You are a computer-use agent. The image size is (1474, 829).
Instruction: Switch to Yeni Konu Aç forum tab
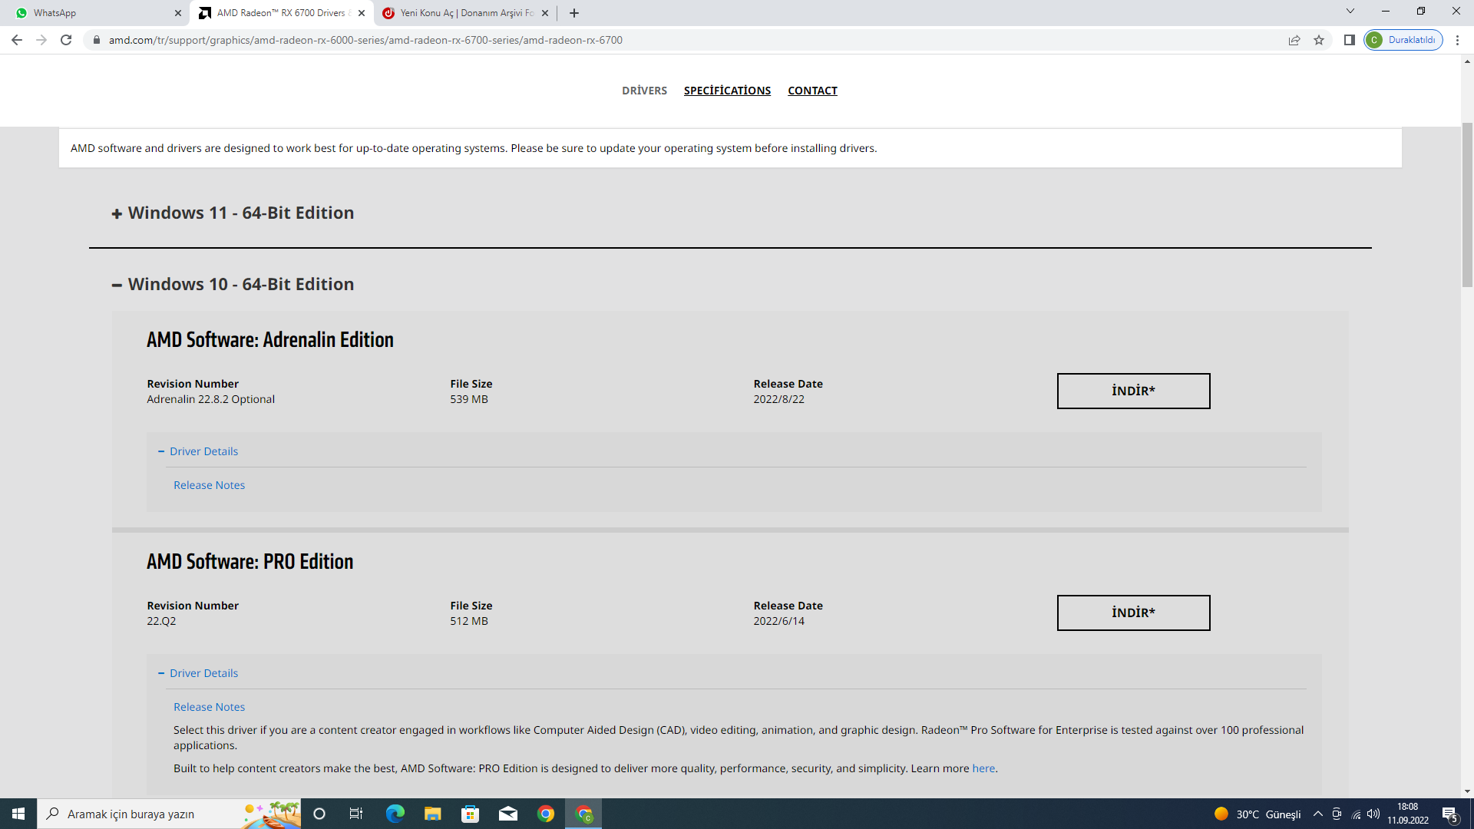tap(466, 13)
